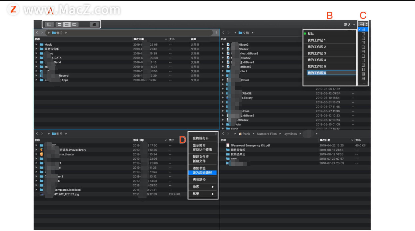Expand the Music folder row
The width and height of the screenshot is (415, 231).
[36, 44]
